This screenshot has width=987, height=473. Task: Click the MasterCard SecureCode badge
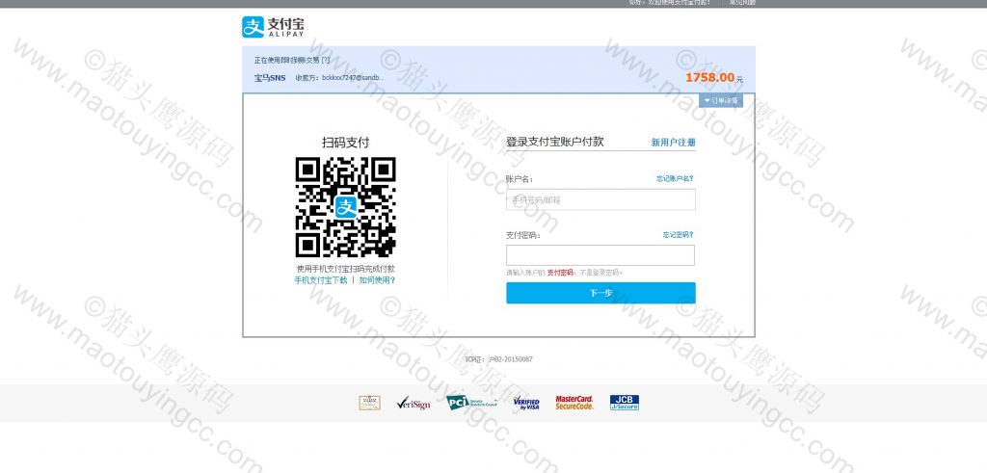click(574, 403)
